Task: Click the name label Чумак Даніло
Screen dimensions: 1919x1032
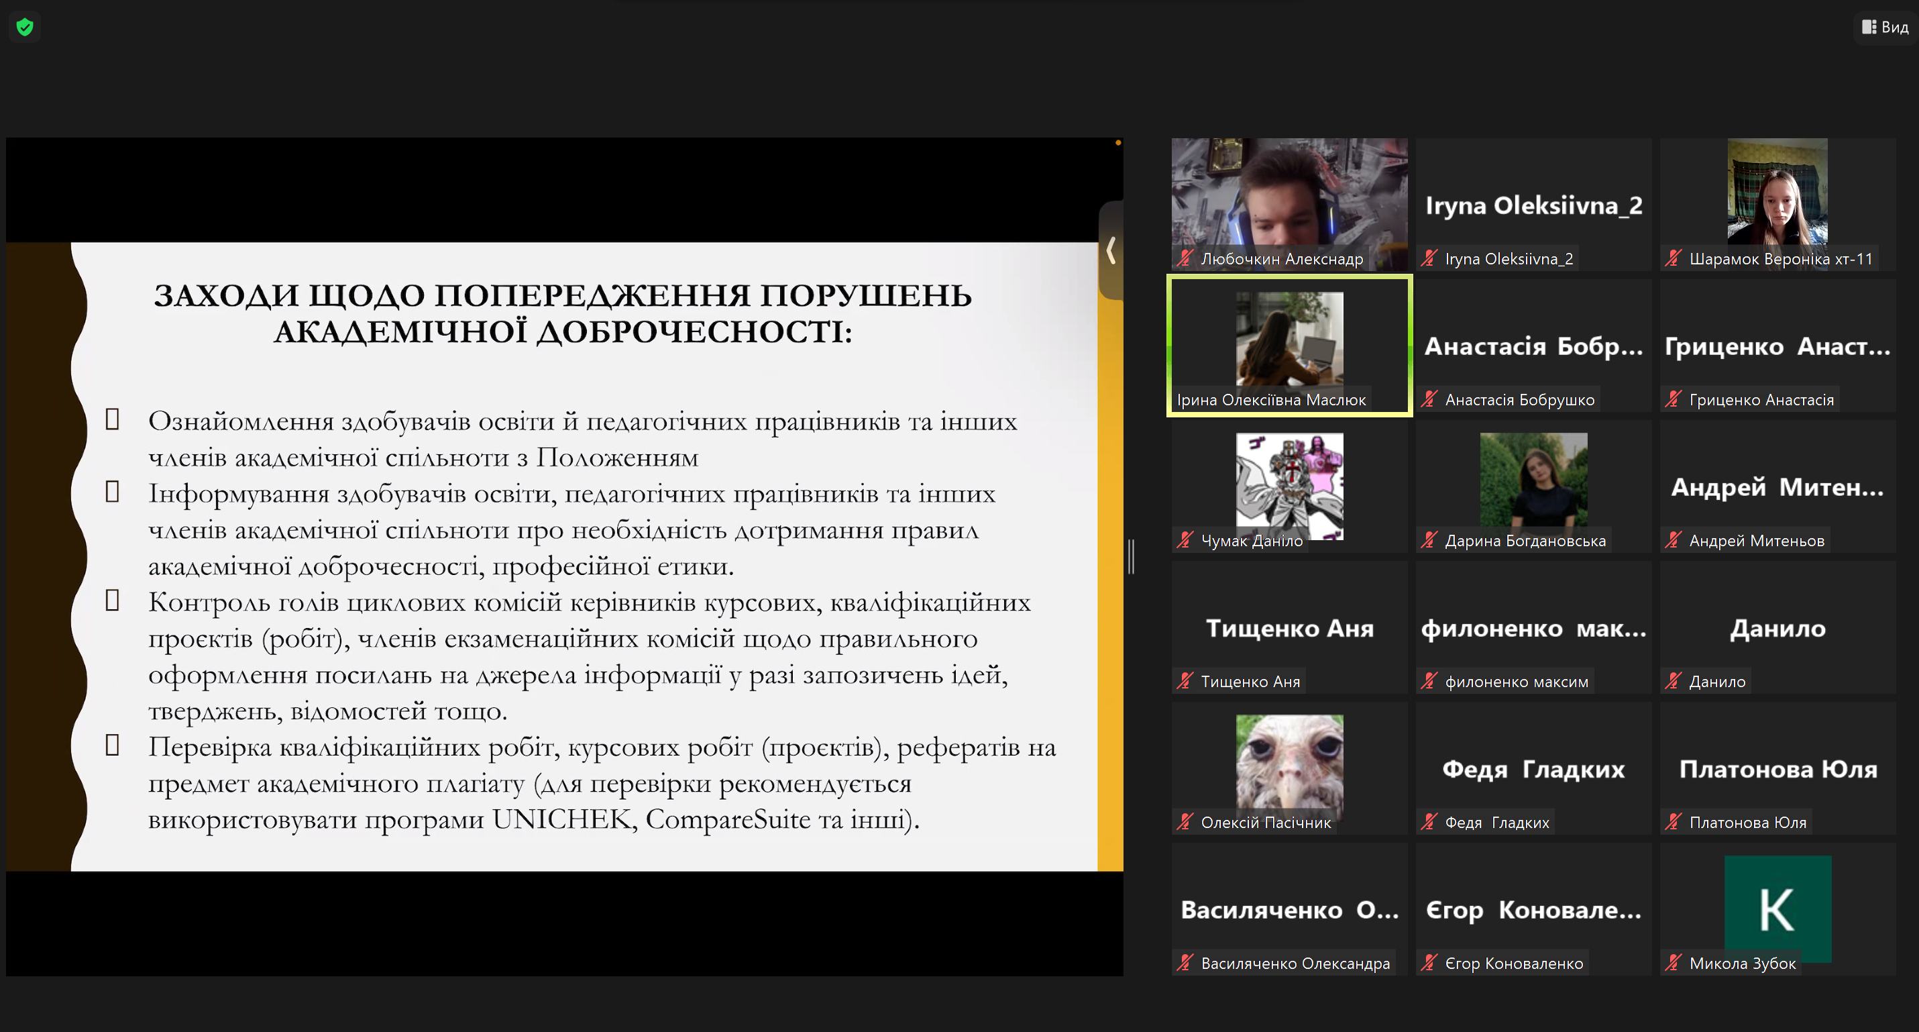Action: point(1252,540)
